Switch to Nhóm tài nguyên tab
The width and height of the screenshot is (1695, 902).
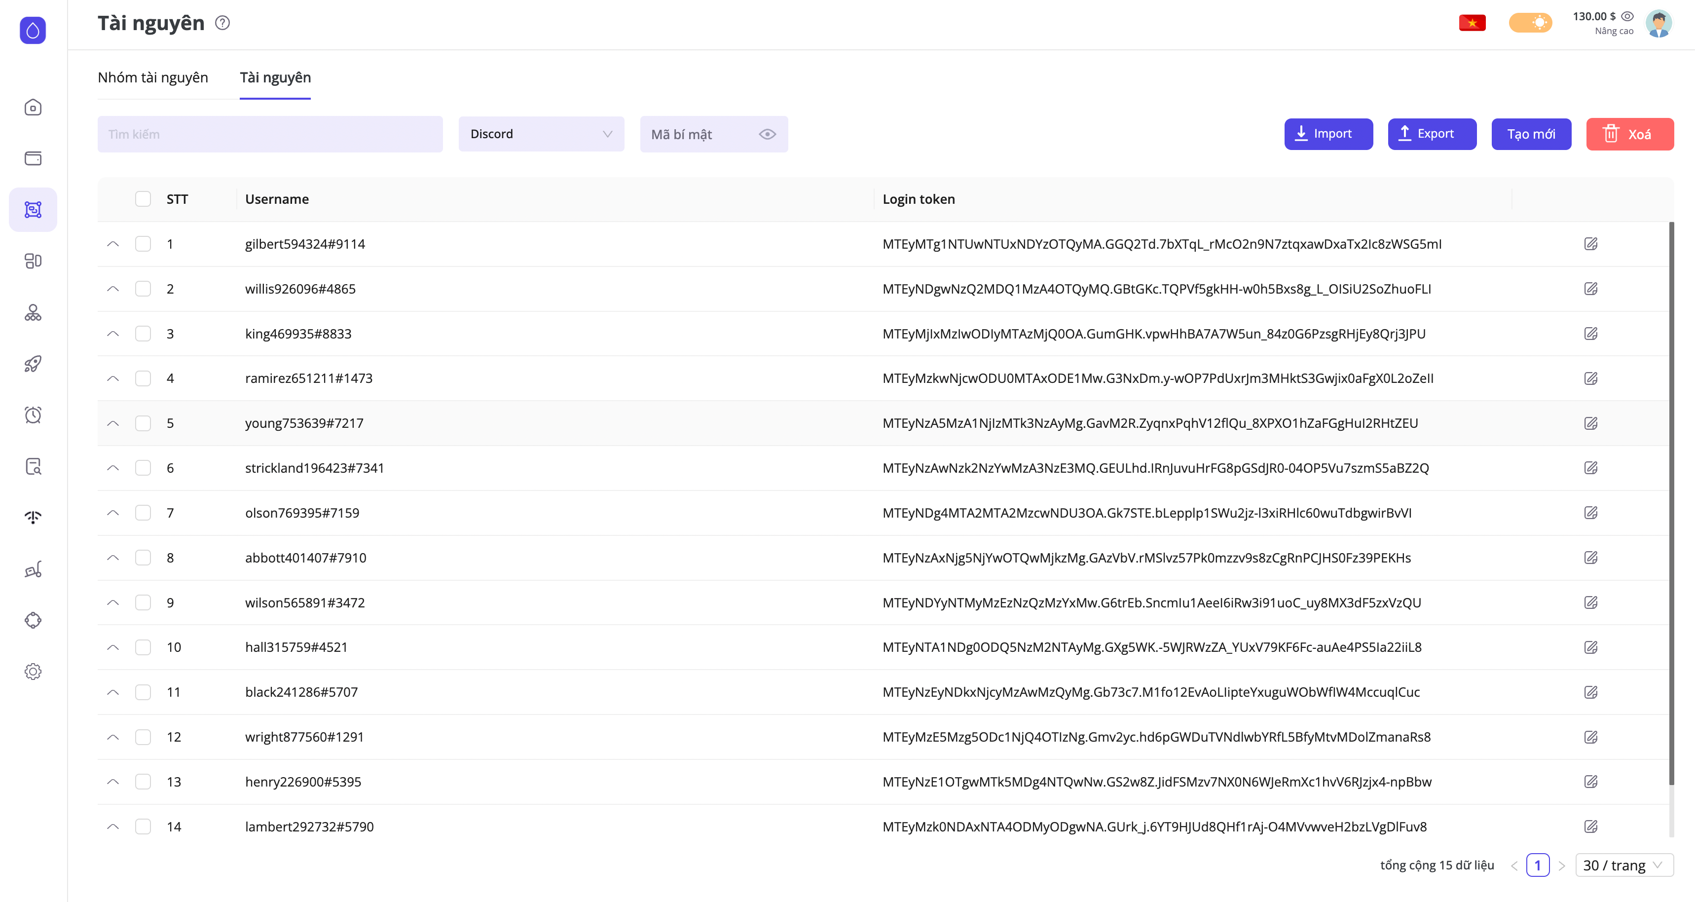pyautogui.click(x=152, y=77)
